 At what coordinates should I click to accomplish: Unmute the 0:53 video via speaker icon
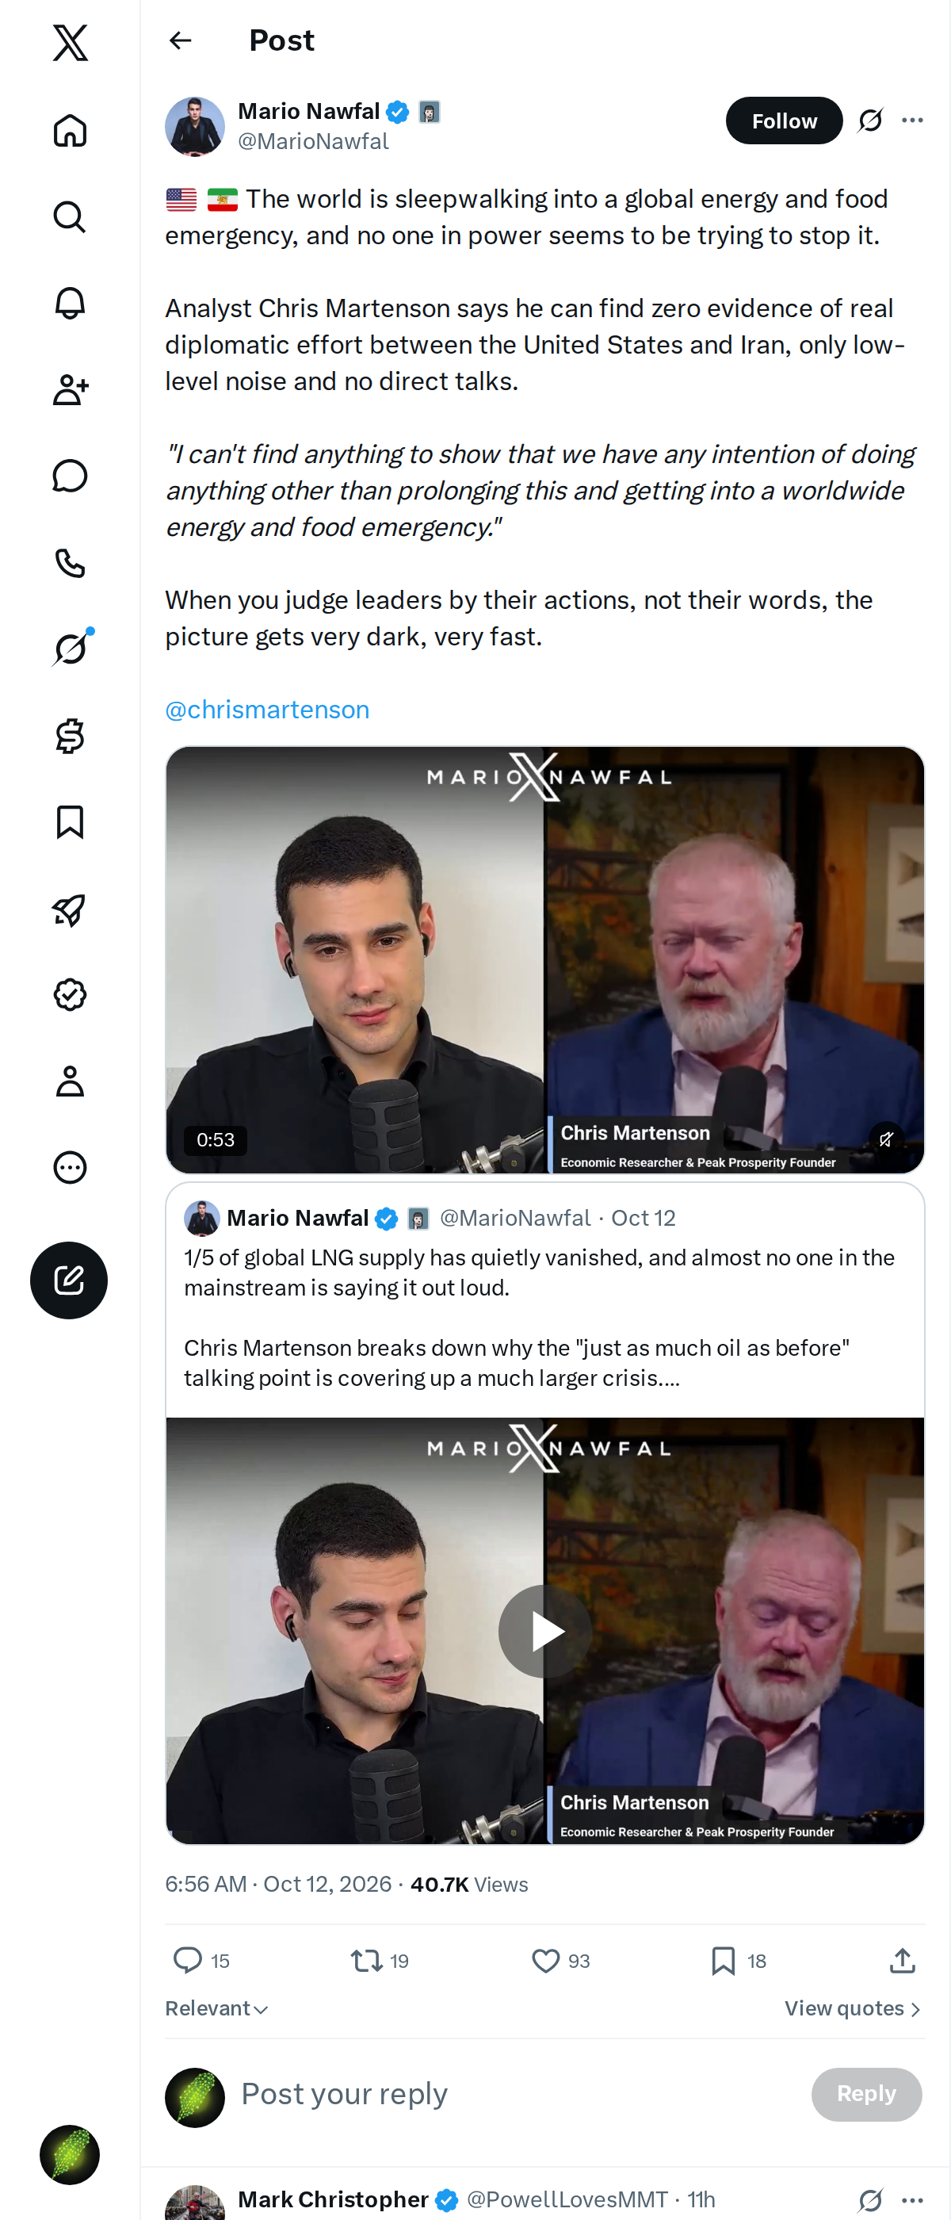[x=885, y=1139]
